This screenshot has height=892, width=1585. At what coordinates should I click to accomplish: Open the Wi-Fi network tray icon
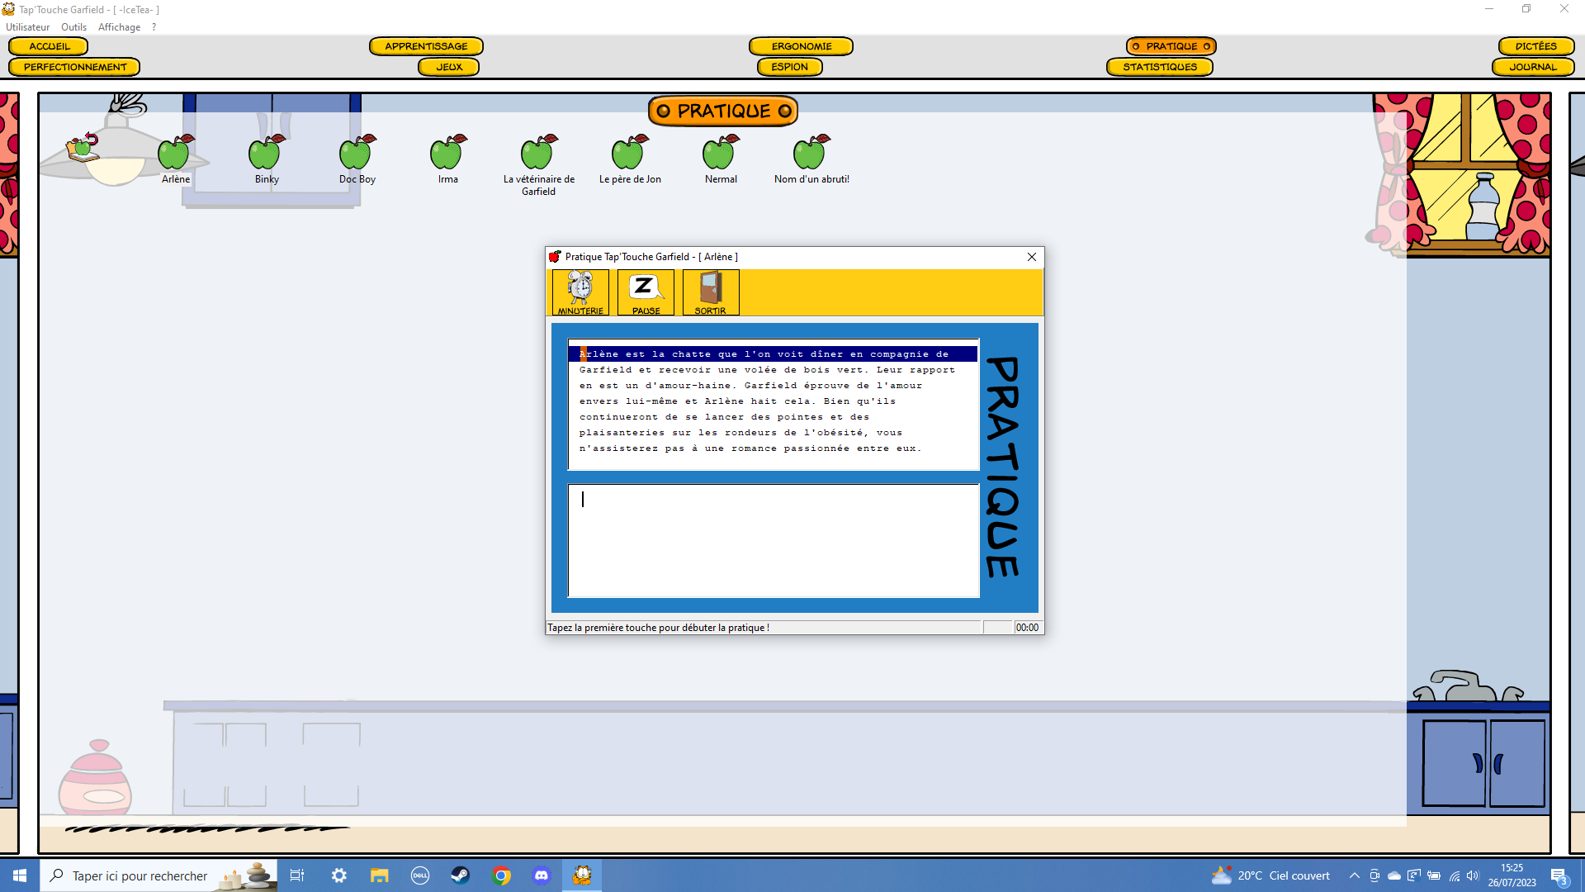pyautogui.click(x=1454, y=875)
